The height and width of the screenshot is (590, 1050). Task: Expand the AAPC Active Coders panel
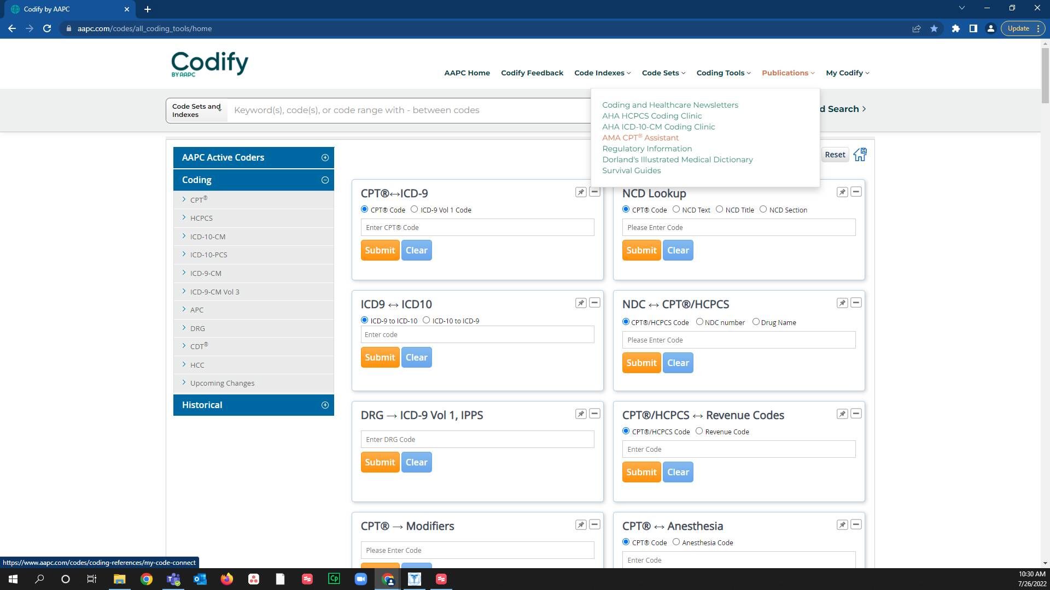pyautogui.click(x=325, y=157)
